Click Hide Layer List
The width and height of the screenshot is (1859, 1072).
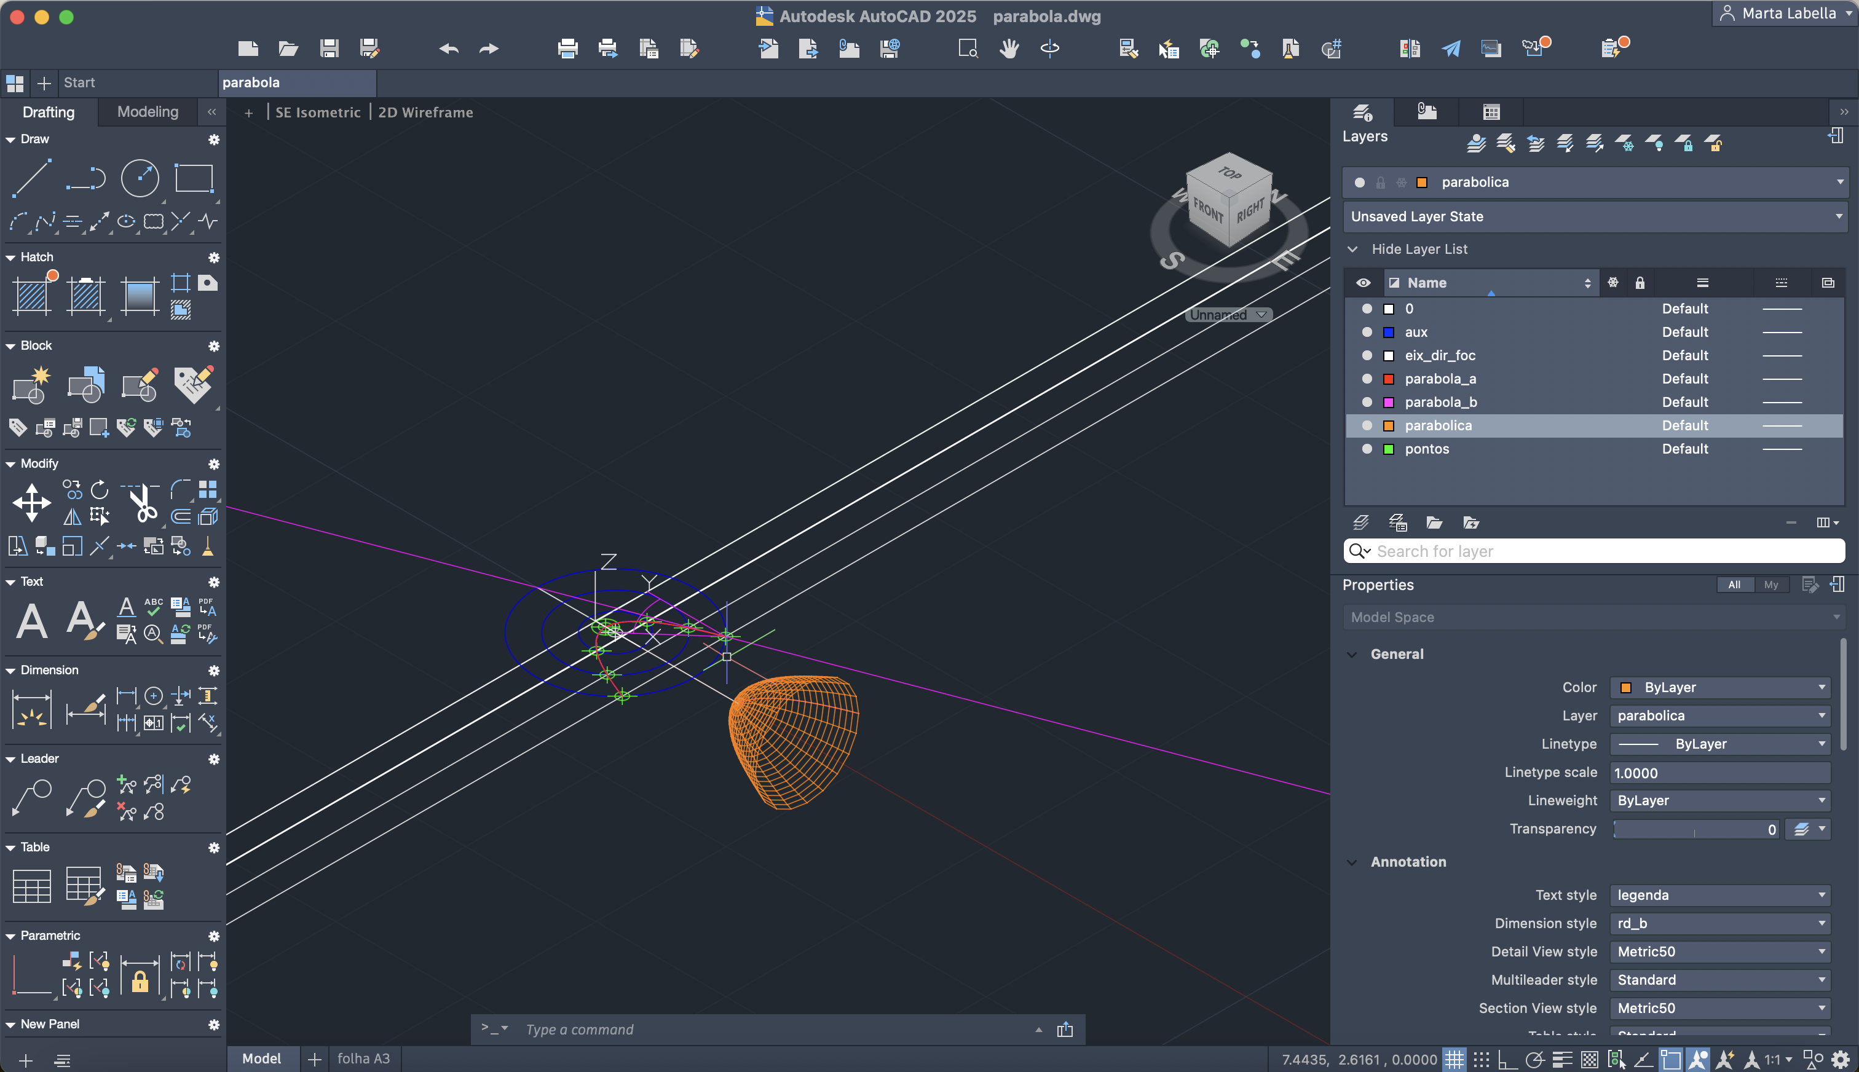coord(1418,249)
